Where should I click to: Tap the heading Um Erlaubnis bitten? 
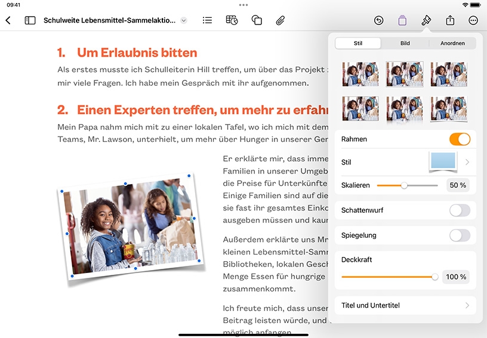137,52
